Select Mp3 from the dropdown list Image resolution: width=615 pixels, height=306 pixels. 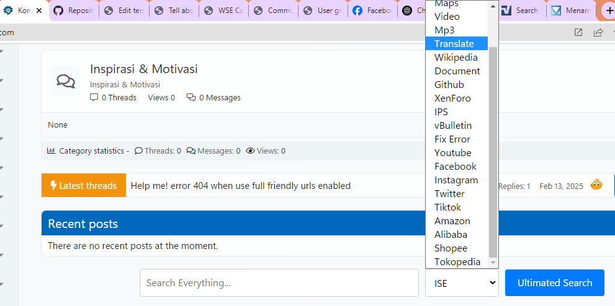point(457,30)
